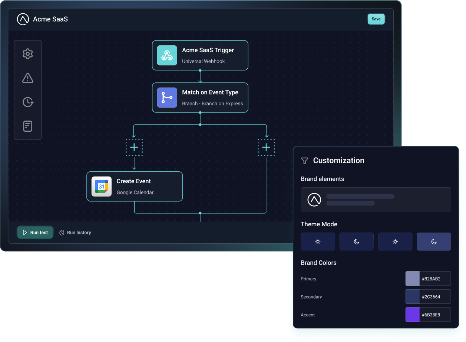466x342 pixels.
Task: Click the Google Calendar icon on the Create Event step
Action: click(x=102, y=186)
